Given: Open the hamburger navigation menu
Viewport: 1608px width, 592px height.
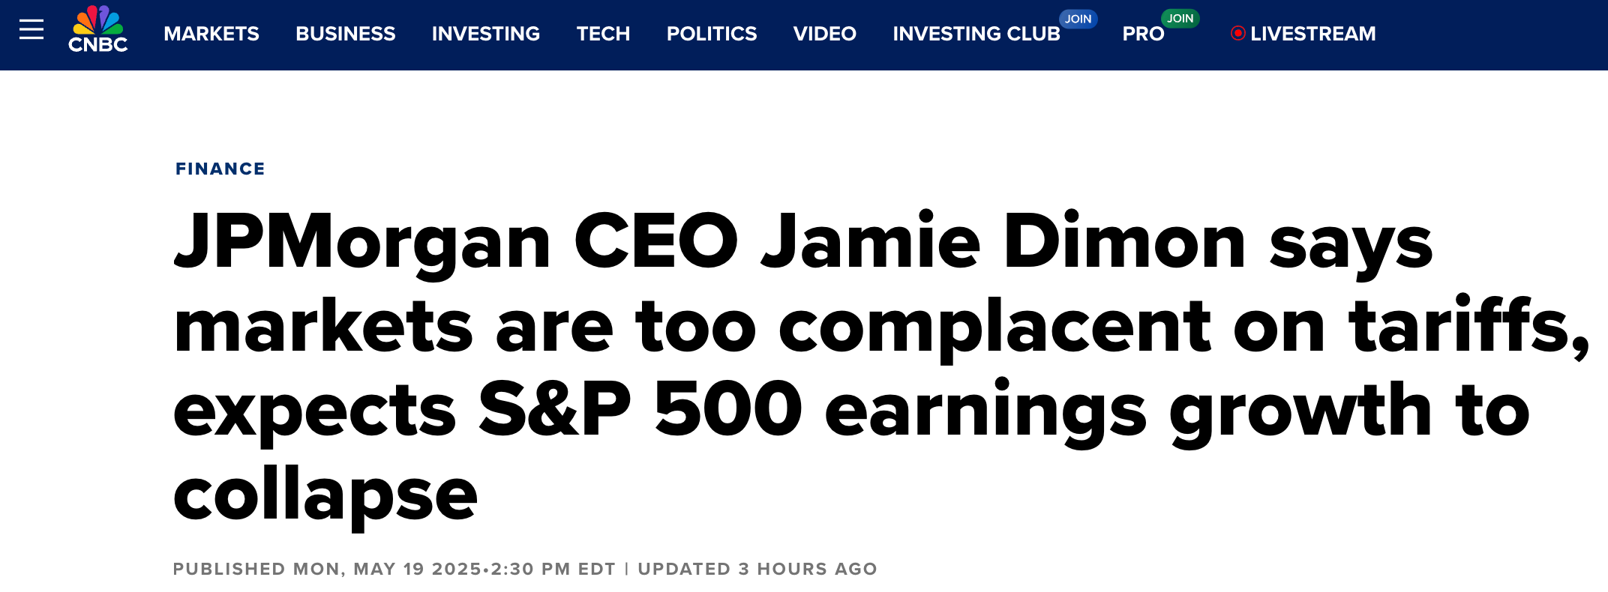Looking at the screenshot, I should 31,30.
